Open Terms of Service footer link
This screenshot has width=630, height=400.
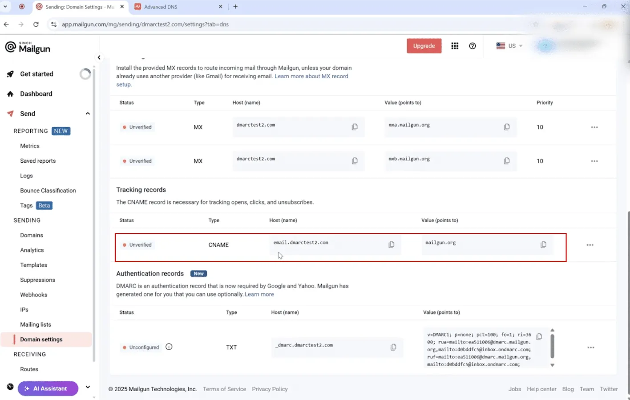(x=224, y=389)
